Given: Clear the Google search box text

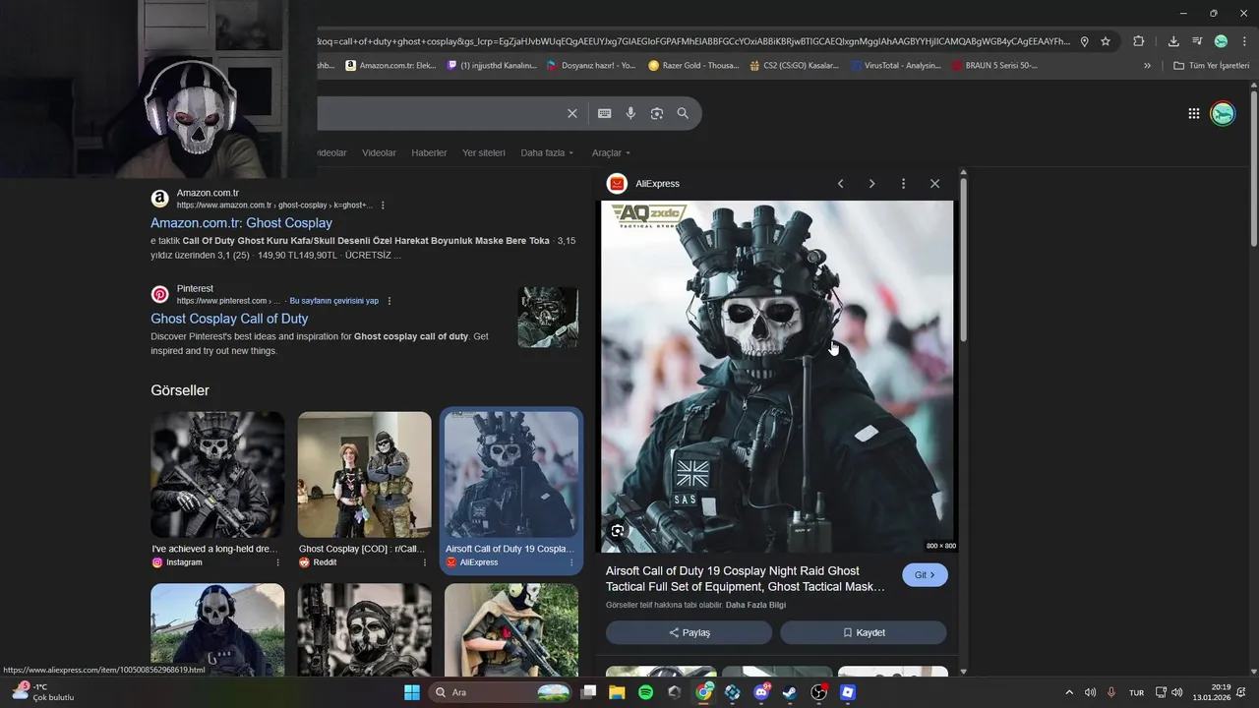Looking at the screenshot, I should click(x=571, y=113).
